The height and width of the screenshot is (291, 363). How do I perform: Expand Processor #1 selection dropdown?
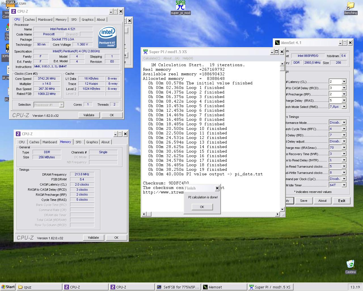(x=62, y=105)
